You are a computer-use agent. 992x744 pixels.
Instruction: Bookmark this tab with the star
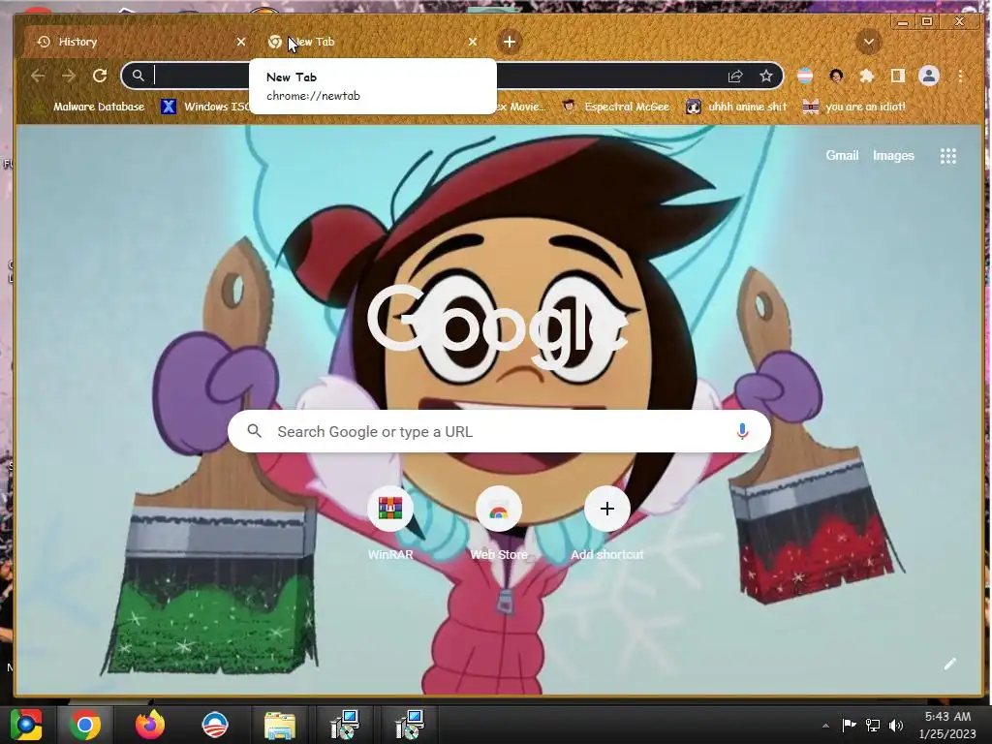766,76
